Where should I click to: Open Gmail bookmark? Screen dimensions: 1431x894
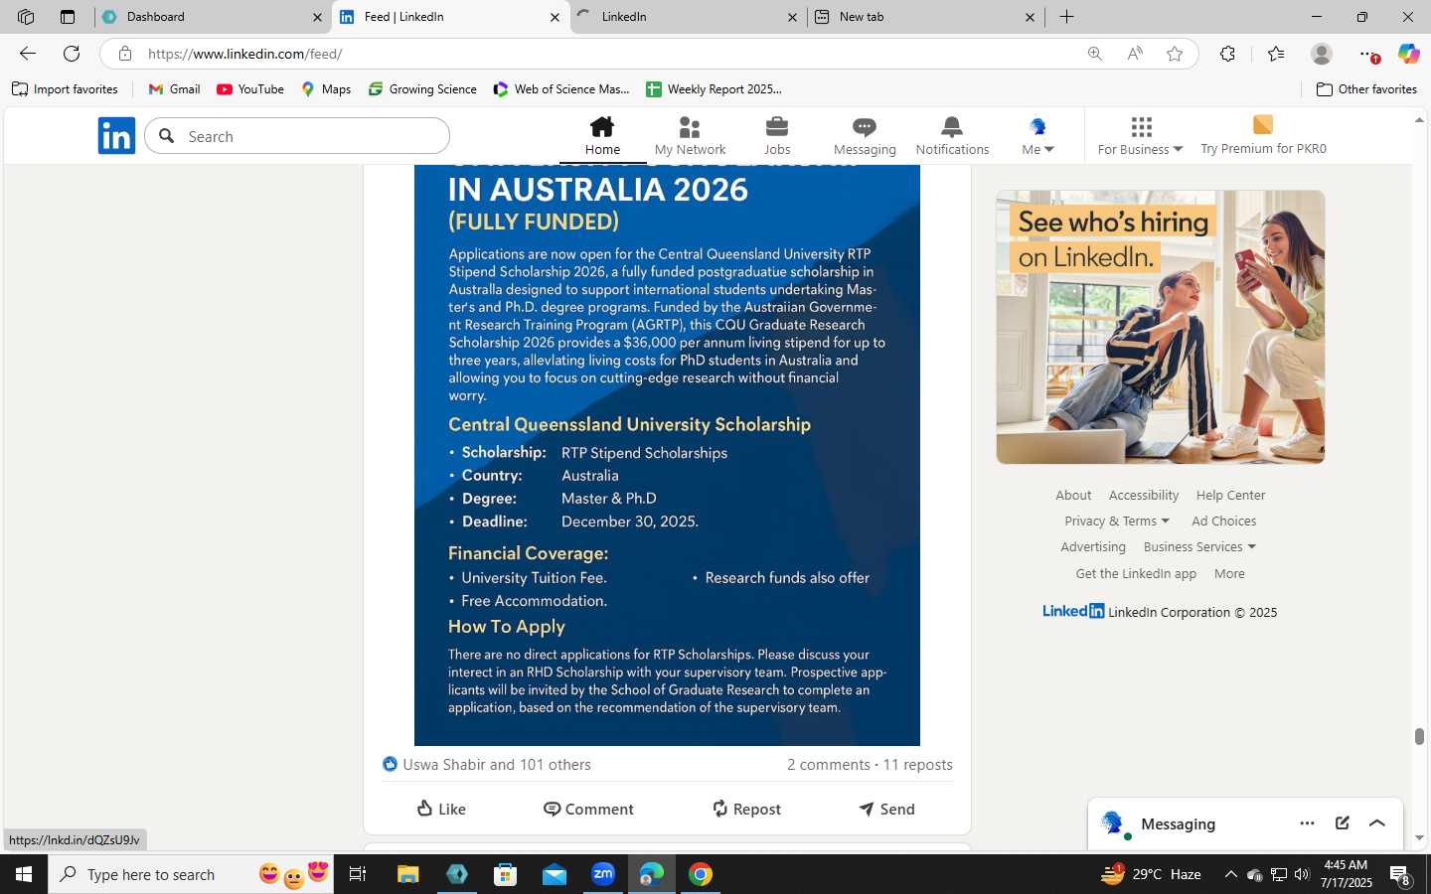(174, 88)
